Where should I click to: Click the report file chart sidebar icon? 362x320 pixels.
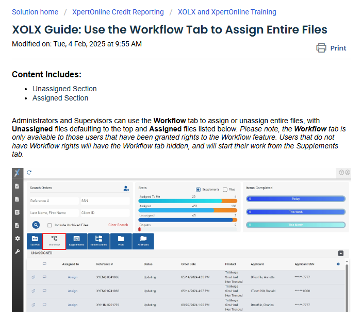point(17,225)
